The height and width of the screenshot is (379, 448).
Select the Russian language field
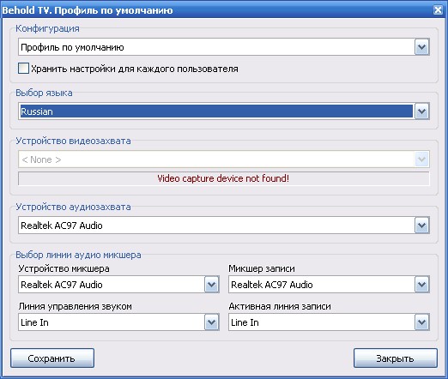click(x=216, y=111)
